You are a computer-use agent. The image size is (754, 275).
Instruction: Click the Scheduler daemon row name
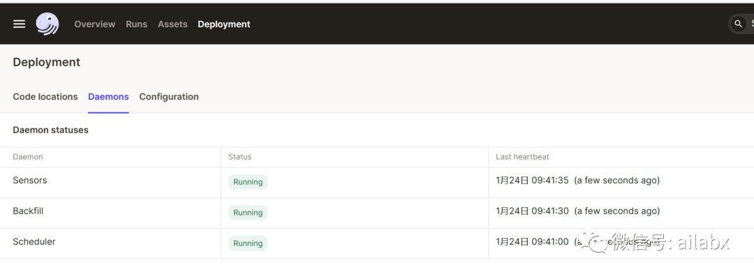point(34,241)
